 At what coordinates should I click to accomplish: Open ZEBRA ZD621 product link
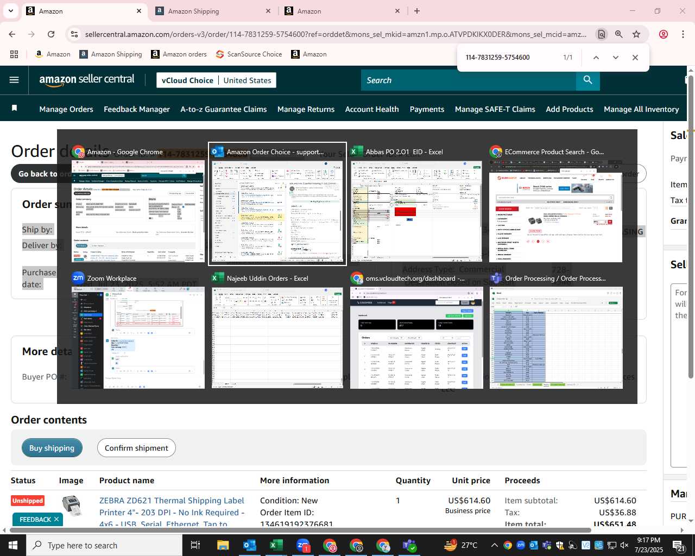click(172, 512)
